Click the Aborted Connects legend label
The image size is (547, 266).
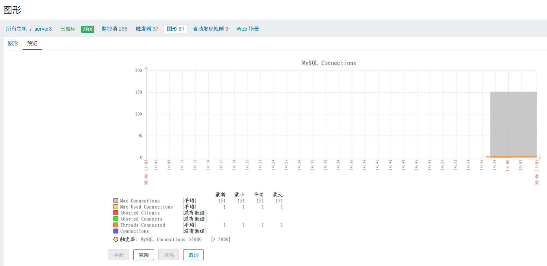click(x=141, y=219)
